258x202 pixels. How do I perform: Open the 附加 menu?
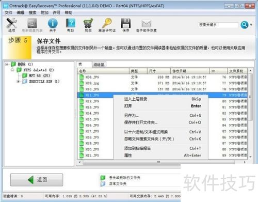(x=44, y=12)
